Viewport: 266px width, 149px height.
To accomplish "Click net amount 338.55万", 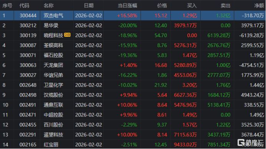I will [x=254, y=105].
